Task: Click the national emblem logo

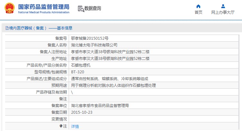Action: tap(10, 8)
